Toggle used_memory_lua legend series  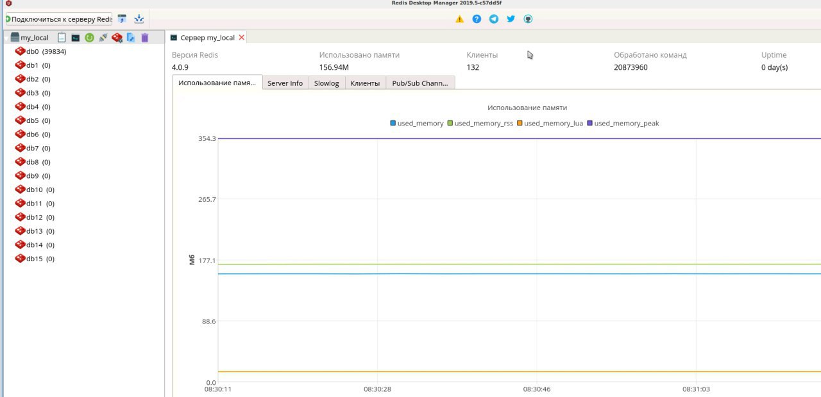click(x=550, y=123)
